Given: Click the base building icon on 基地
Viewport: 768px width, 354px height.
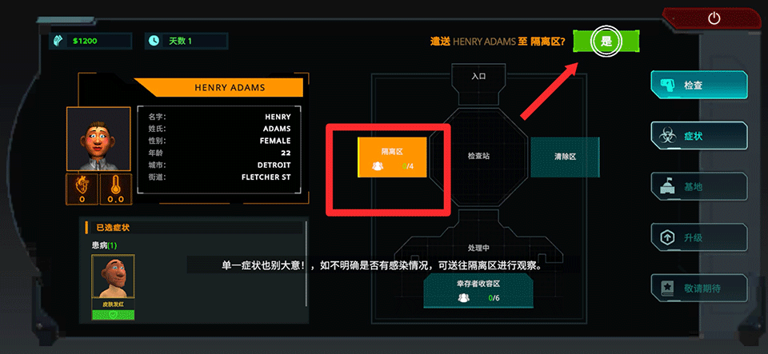Looking at the screenshot, I should click(x=666, y=187).
